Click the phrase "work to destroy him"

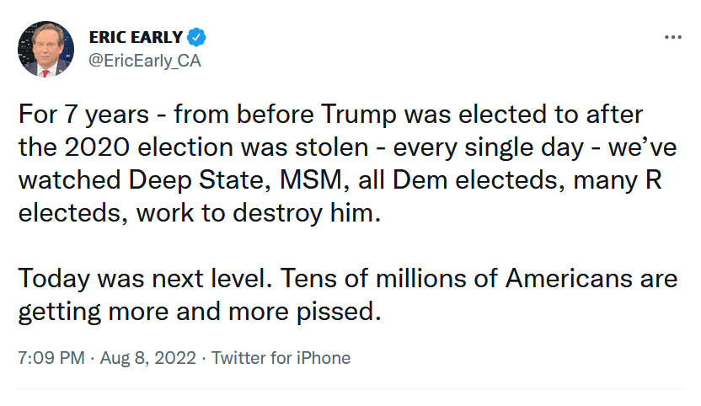254,212
